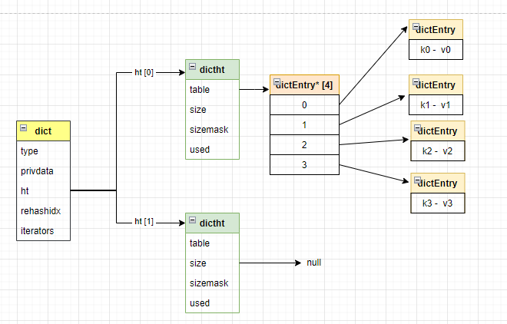Select the ht [1] connector label
The height and width of the screenshot is (324, 507).
pos(144,222)
